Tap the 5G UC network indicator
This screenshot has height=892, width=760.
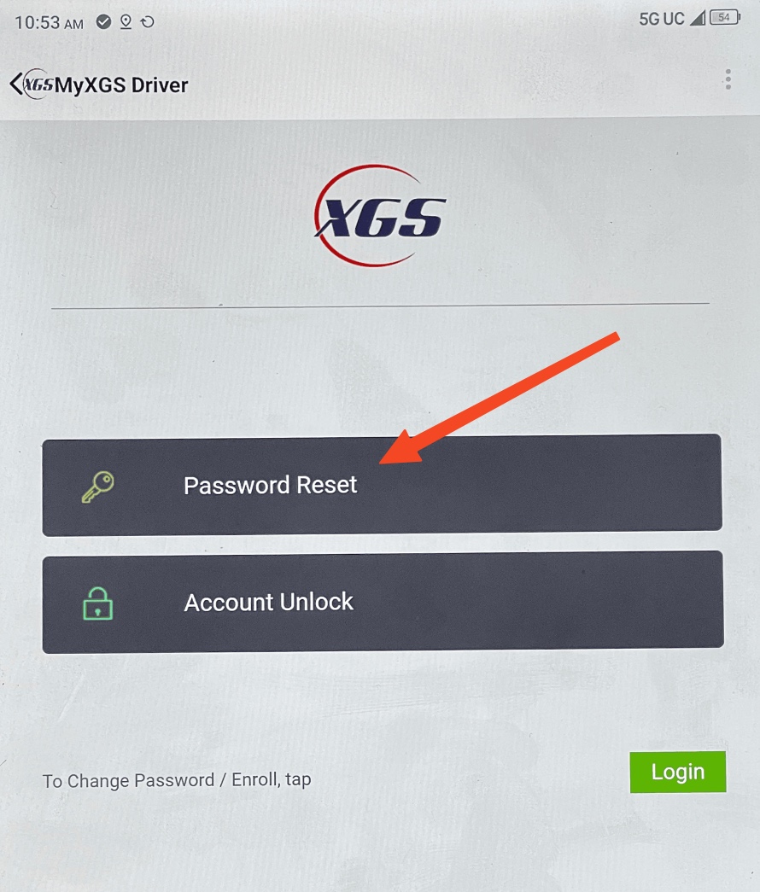click(662, 19)
